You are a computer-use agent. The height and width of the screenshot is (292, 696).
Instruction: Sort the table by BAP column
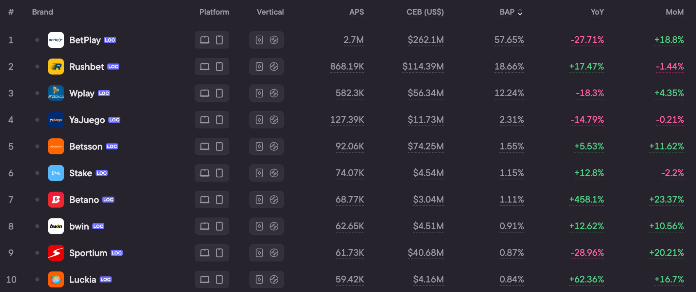point(507,12)
